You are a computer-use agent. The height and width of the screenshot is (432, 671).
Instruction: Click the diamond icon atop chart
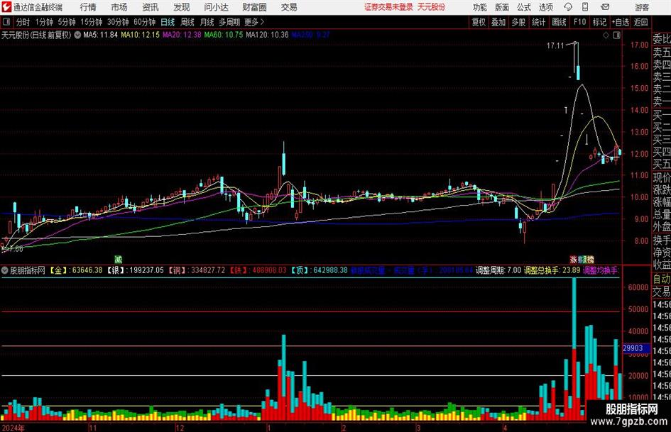(x=606, y=35)
